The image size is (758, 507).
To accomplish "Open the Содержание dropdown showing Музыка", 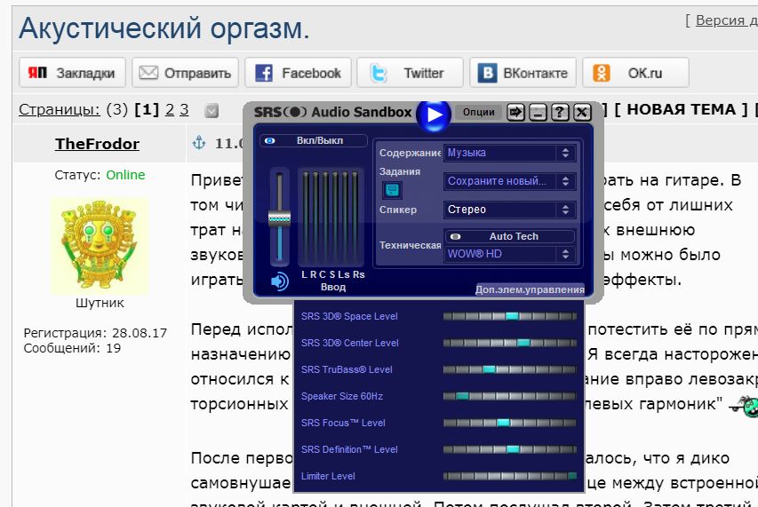I will 509,153.
